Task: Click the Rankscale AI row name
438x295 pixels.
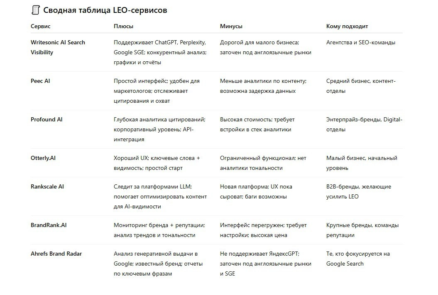Action: click(47, 186)
